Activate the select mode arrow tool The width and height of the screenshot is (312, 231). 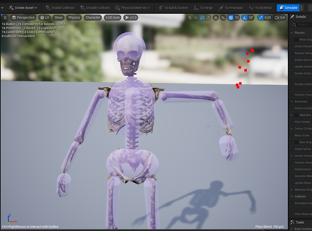190,18
